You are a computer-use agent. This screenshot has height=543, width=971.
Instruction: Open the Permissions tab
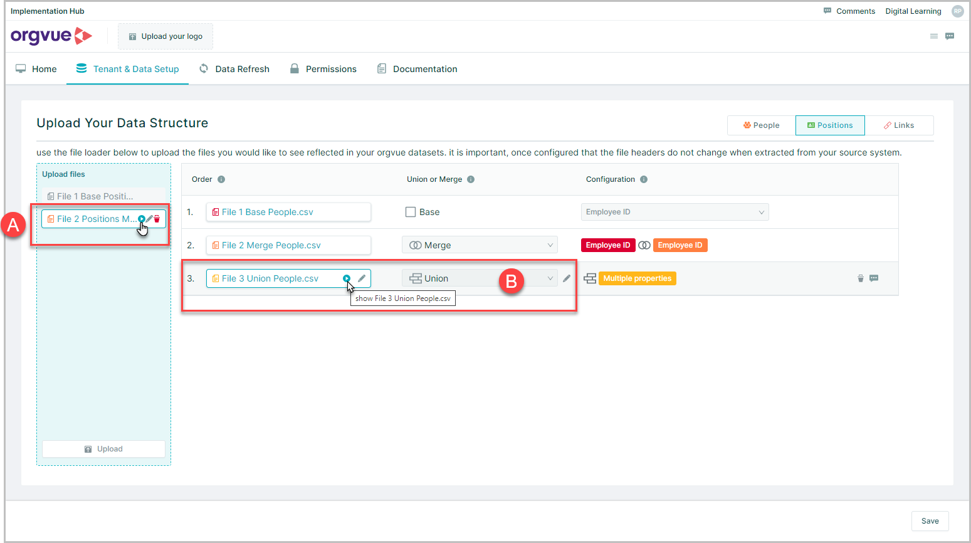[x=323, y=69]
